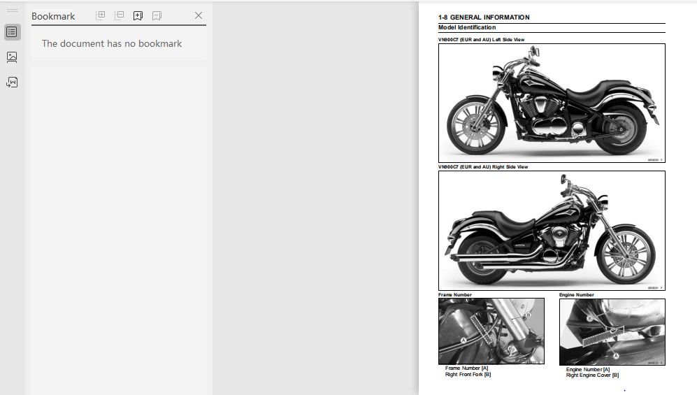The image size is (697, 395).
Task: Click 'The document has no bookmark' text
Action: [112, 43]
